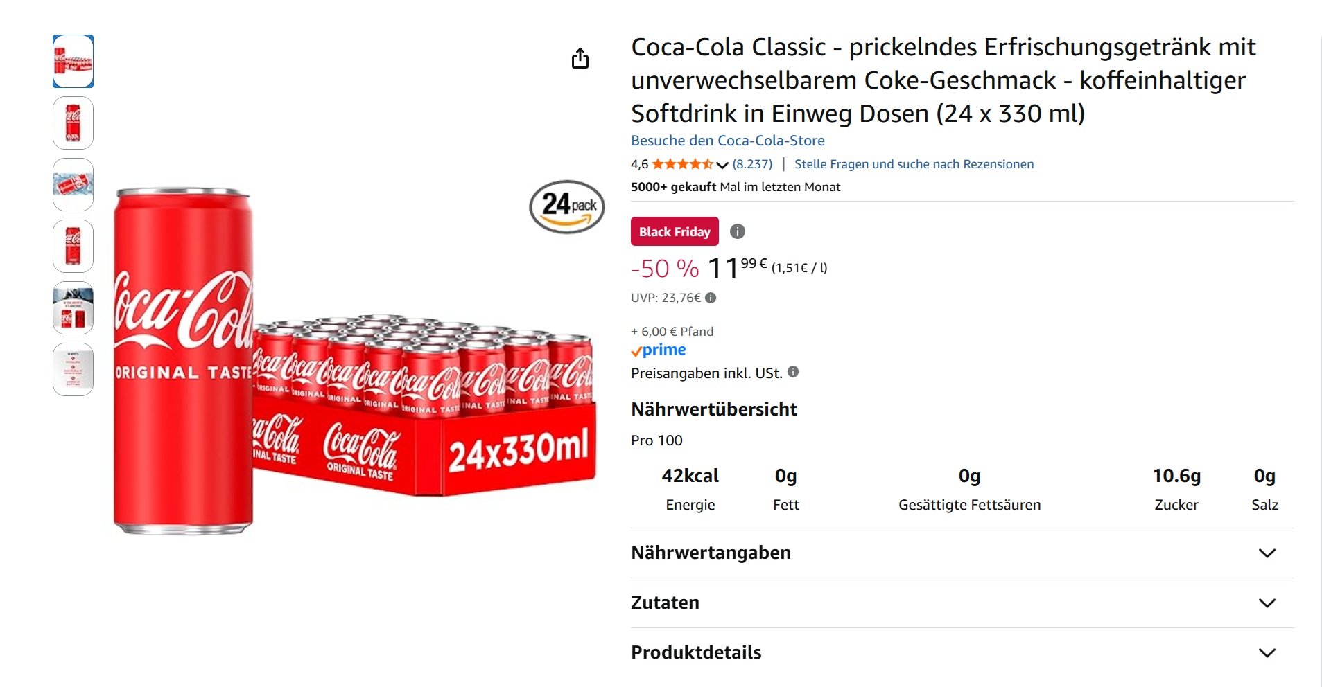Image resolution: width=1322 pixels, height=687 pixels.
Task: Click the info icon beside Preisangaben inkl. USt.
Action: (794, 373)
